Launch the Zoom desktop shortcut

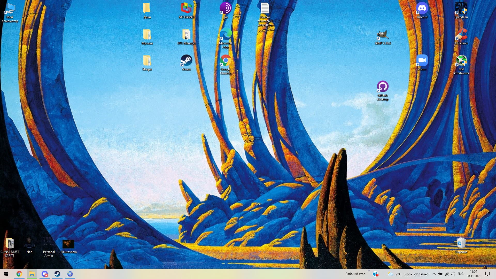(422, 63)
